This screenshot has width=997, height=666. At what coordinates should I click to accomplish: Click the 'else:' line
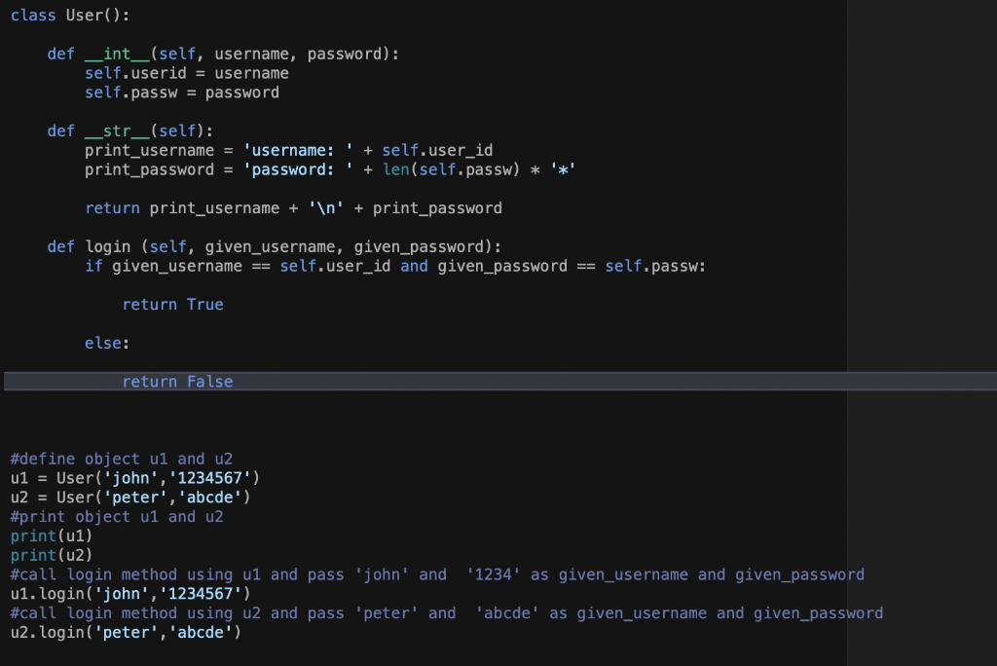107,343
